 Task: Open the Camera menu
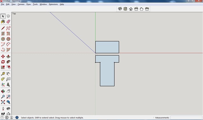[21, 4]
